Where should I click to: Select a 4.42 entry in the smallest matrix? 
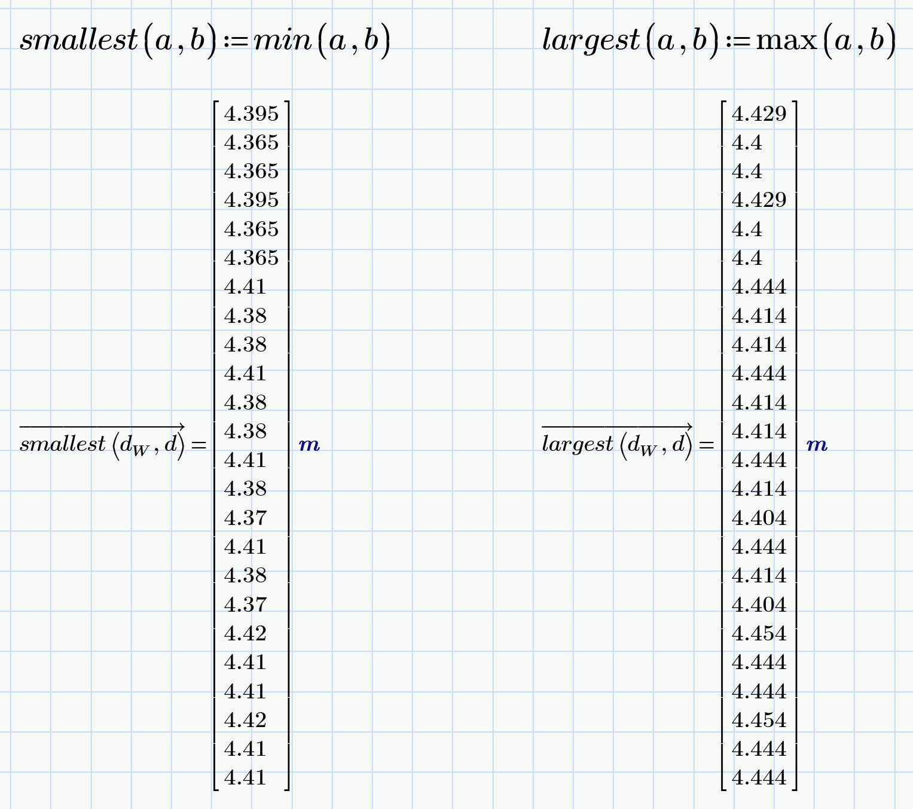(x=246, y=633)
